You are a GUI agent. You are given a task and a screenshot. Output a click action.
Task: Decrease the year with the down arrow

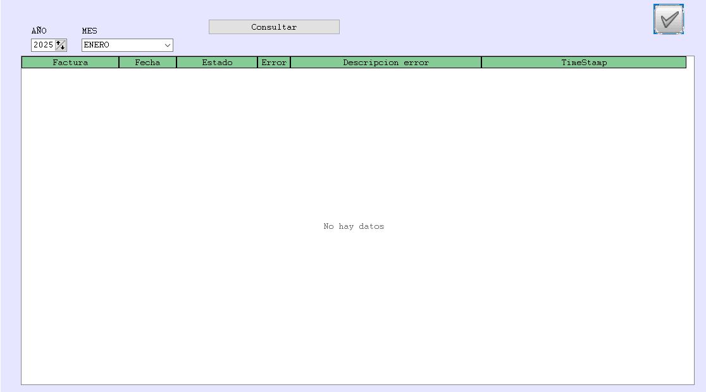(x=62, y=47)
